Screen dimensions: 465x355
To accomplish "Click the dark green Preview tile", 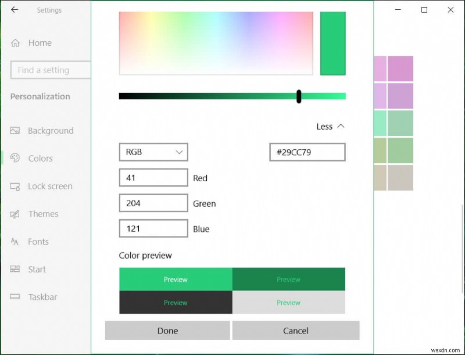I will (289, 279).
